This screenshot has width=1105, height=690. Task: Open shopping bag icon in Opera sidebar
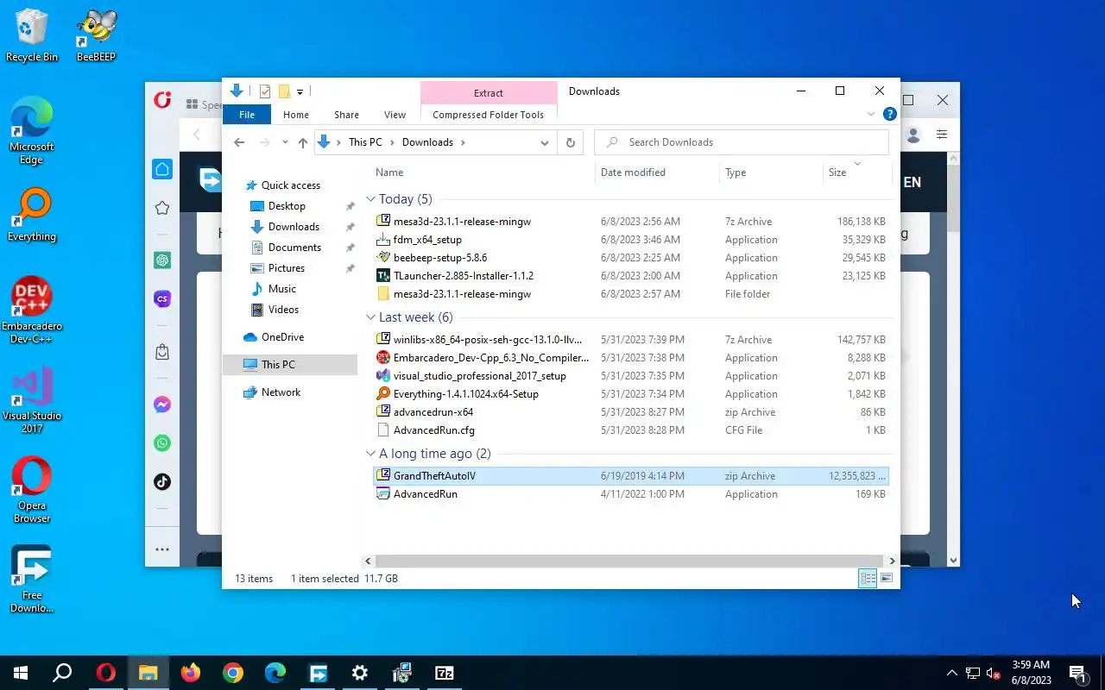click(x=162, y=352)
